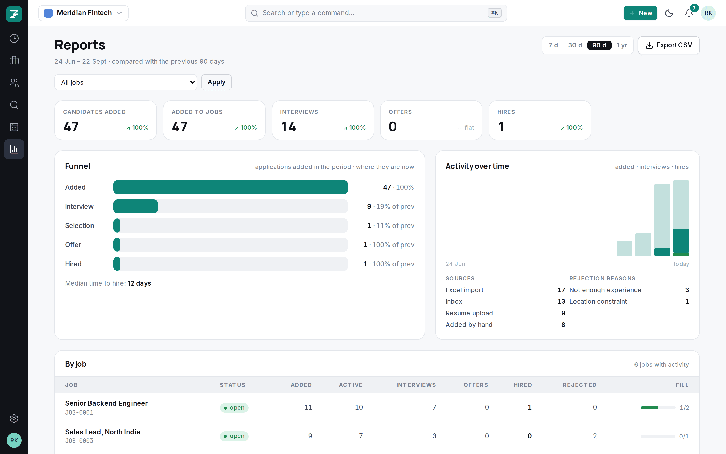
Task: Click open status badge for JOB-0003
Action: [x=234, y=436]
